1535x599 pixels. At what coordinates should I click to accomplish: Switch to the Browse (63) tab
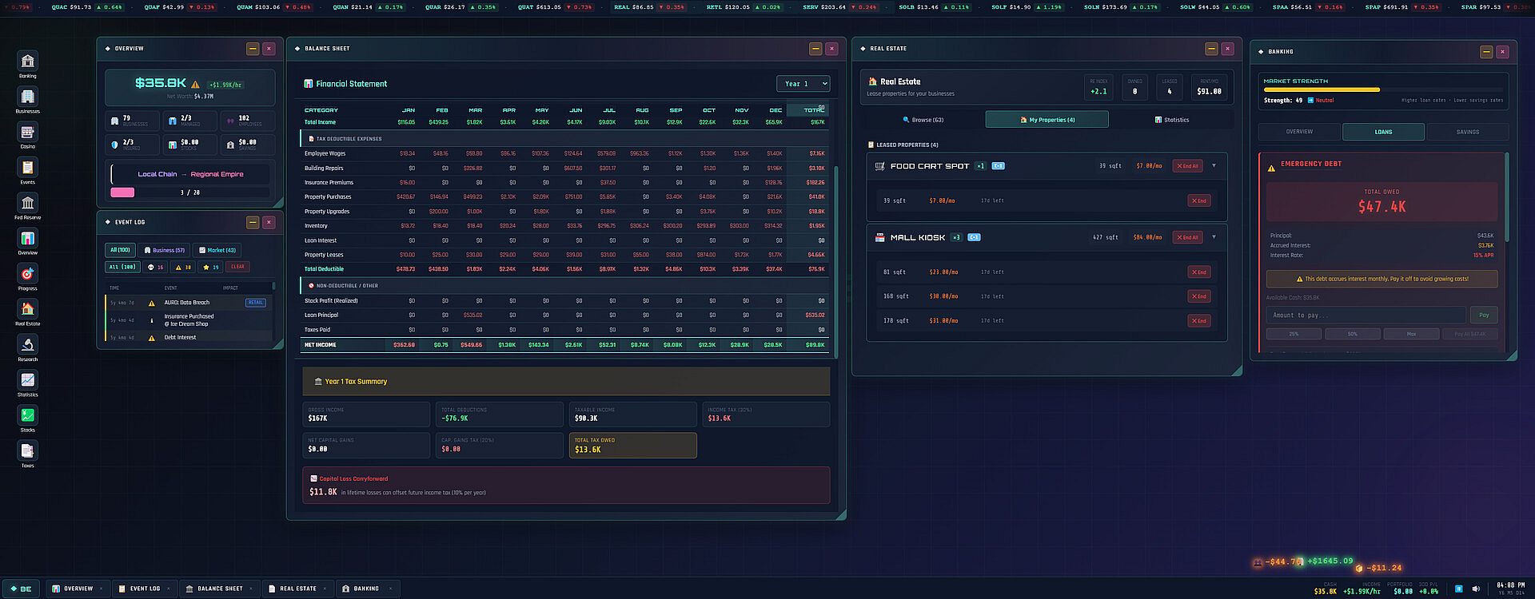tap(923, 120)
